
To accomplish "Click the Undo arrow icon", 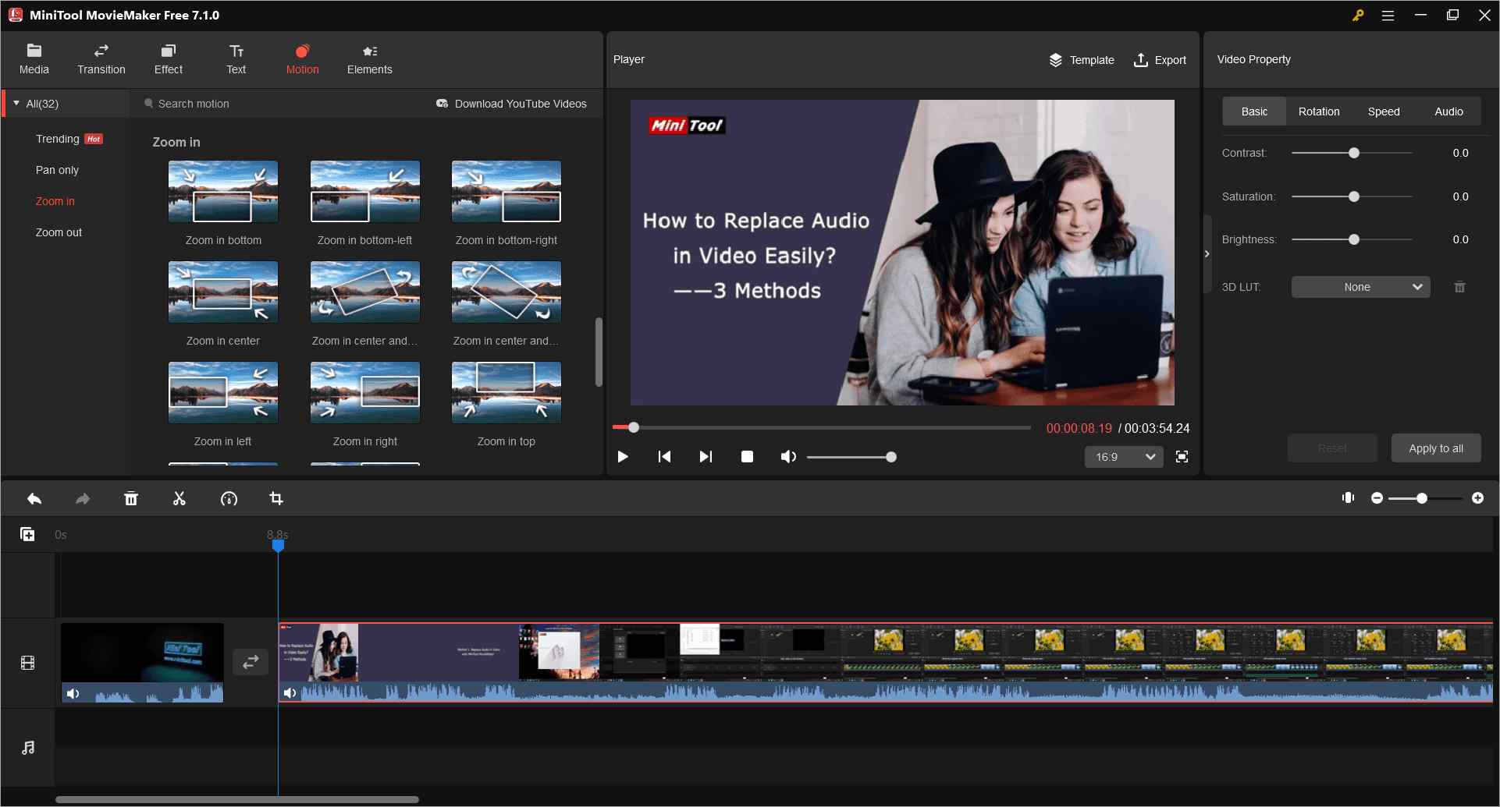I will [x=34, y=499].
